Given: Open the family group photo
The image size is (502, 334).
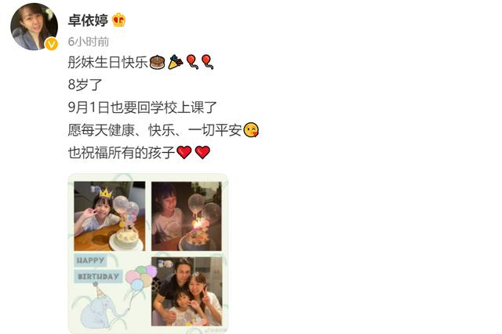Looking at the screenshot, I should [187, 292].
